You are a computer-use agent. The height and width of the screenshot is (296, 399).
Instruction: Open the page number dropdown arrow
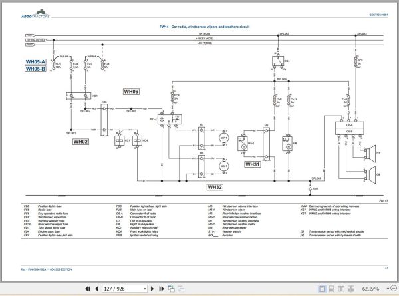point(145,289)
